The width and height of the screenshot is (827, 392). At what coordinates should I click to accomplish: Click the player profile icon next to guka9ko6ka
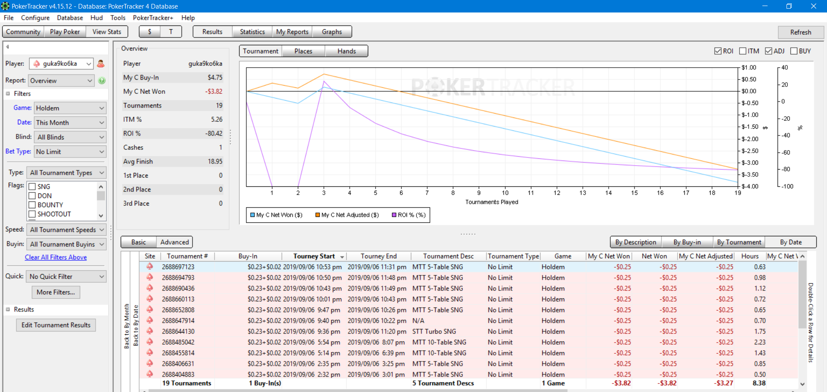pyautogui.click(x=101, y=64)
